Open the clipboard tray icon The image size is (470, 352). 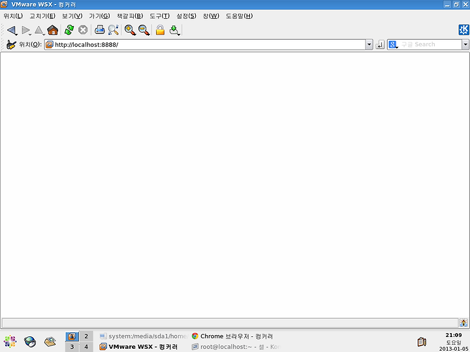click(422, 342)
